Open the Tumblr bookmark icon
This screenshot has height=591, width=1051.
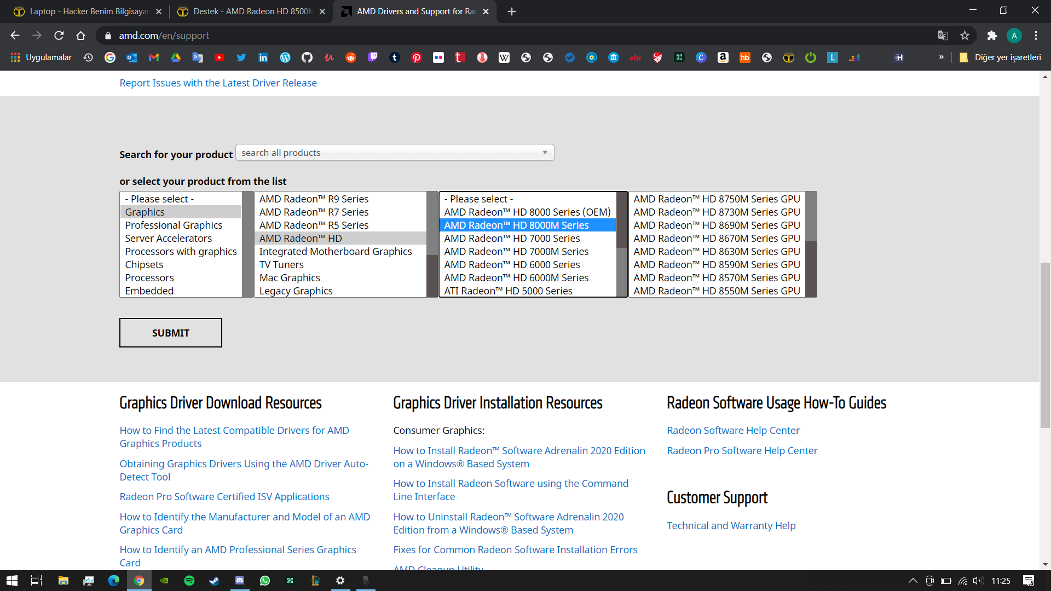pyautogui.click(x=395, y=57)
